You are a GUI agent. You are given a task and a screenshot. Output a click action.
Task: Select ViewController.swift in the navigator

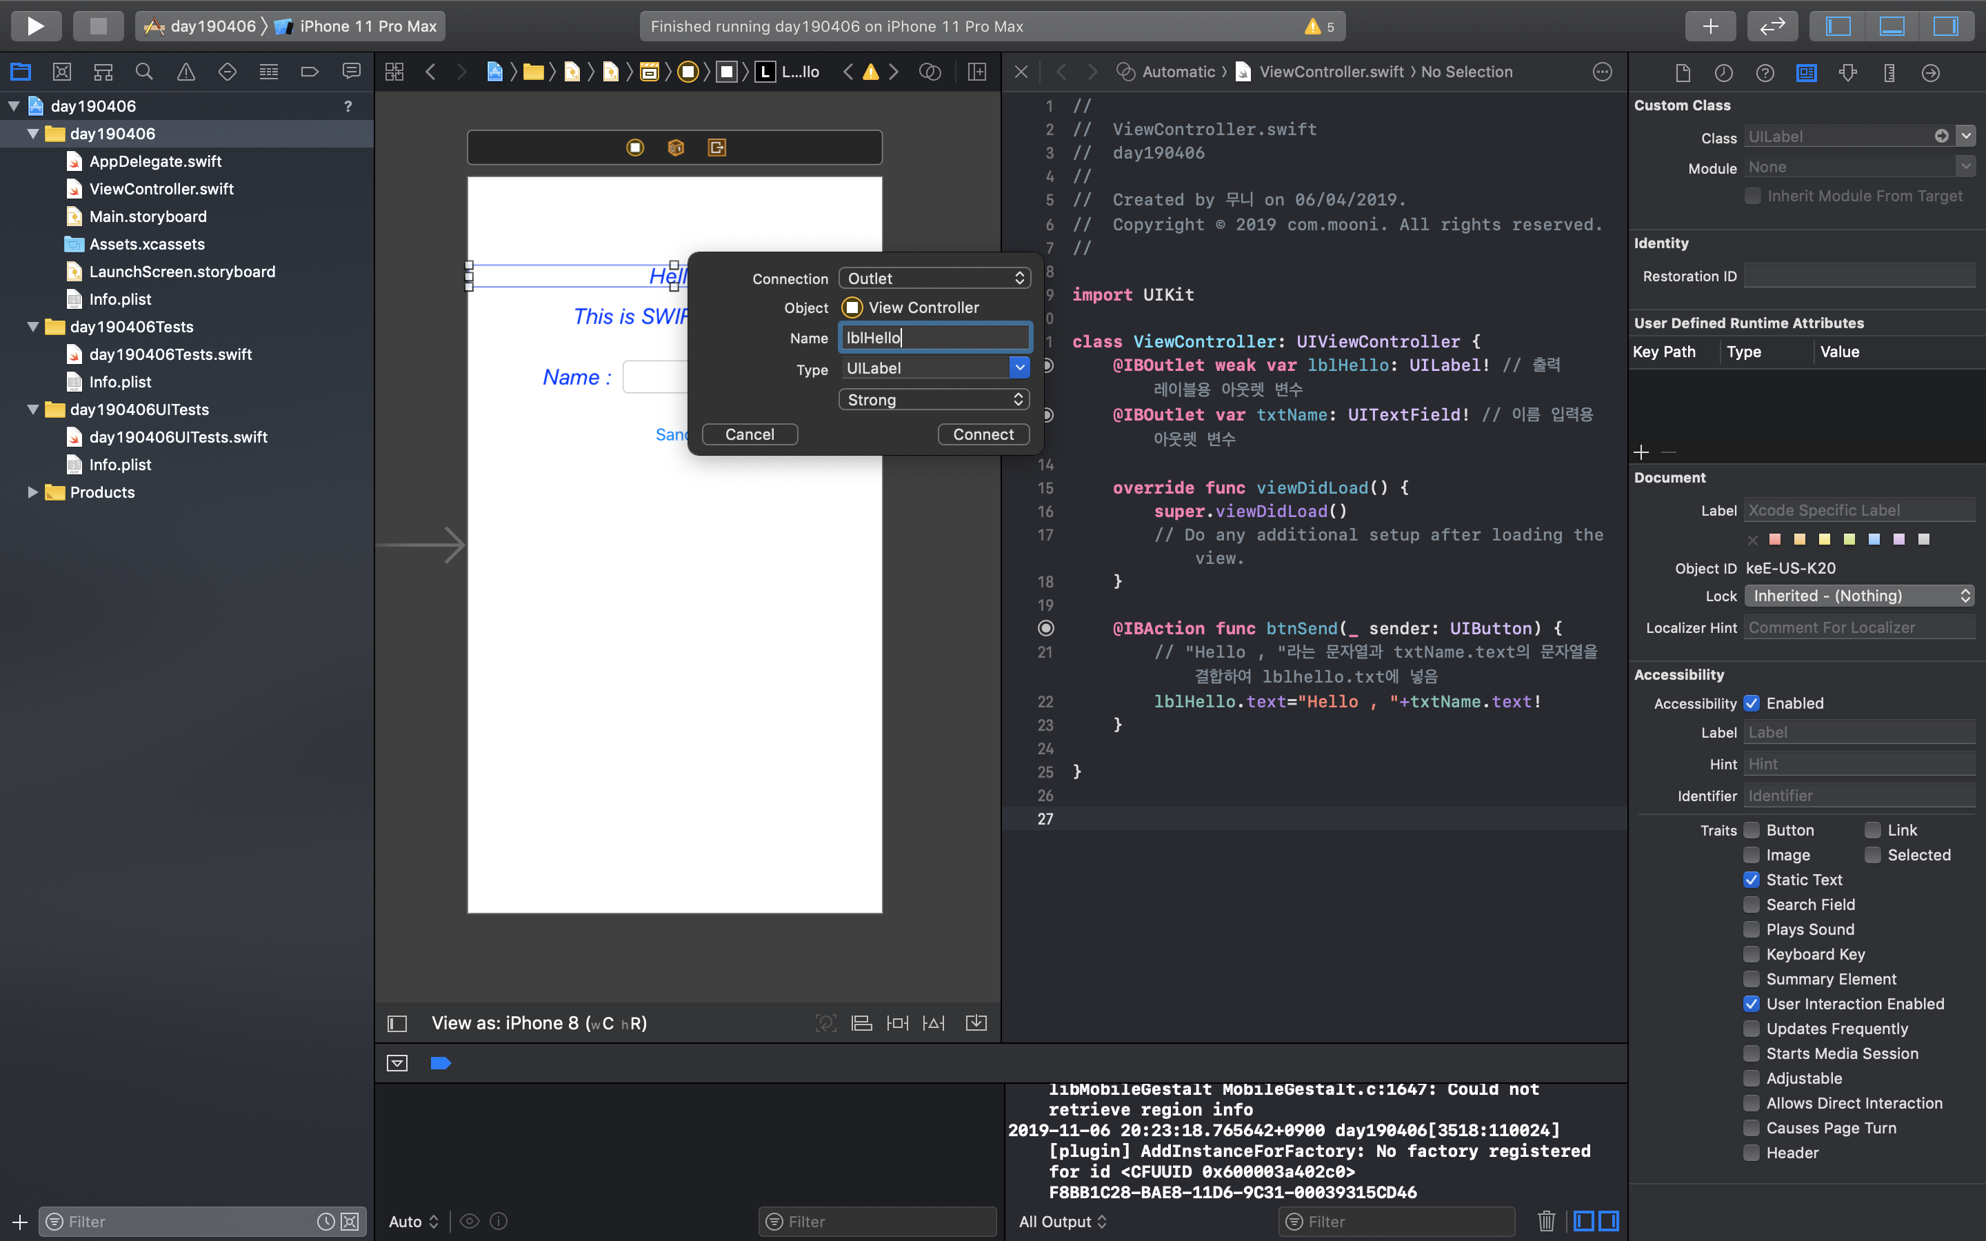coord(161,189)
